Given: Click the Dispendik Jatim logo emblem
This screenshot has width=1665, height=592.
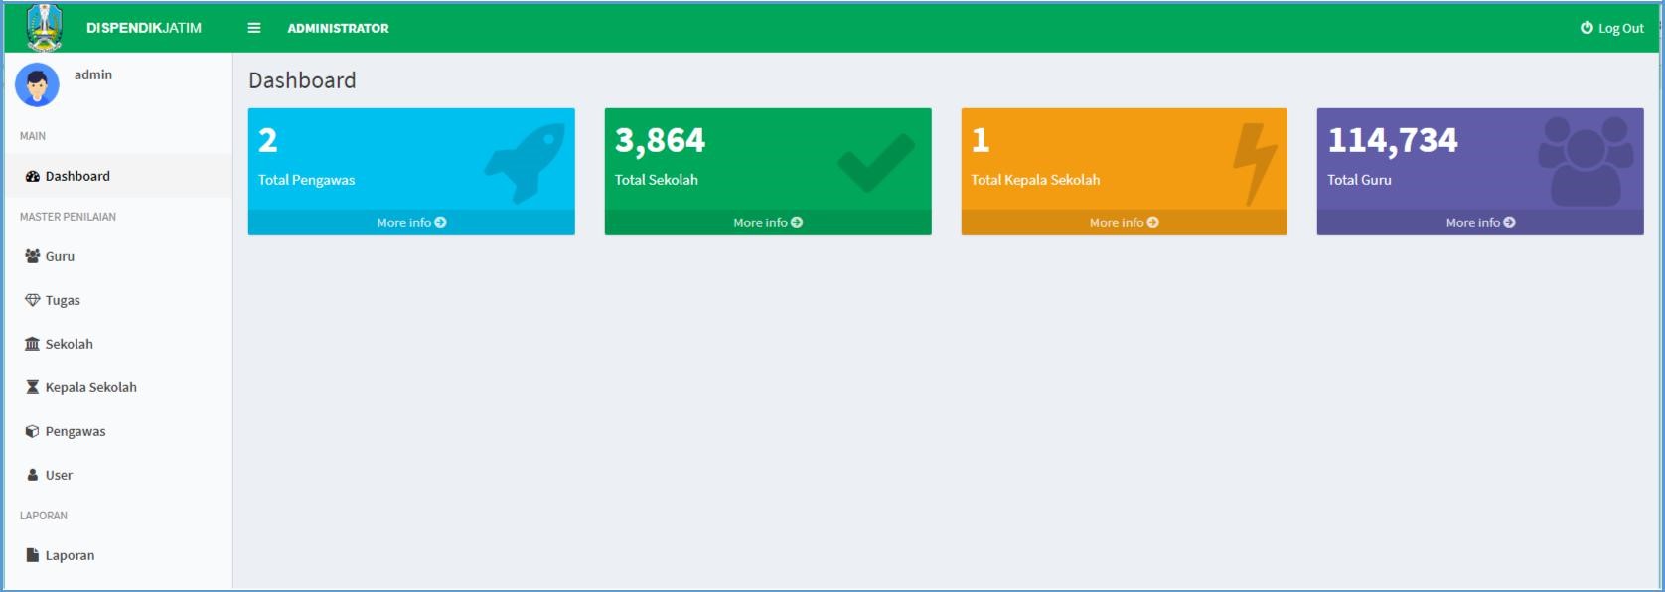Looking at the screenshot, I should click(x=44, y=27).
